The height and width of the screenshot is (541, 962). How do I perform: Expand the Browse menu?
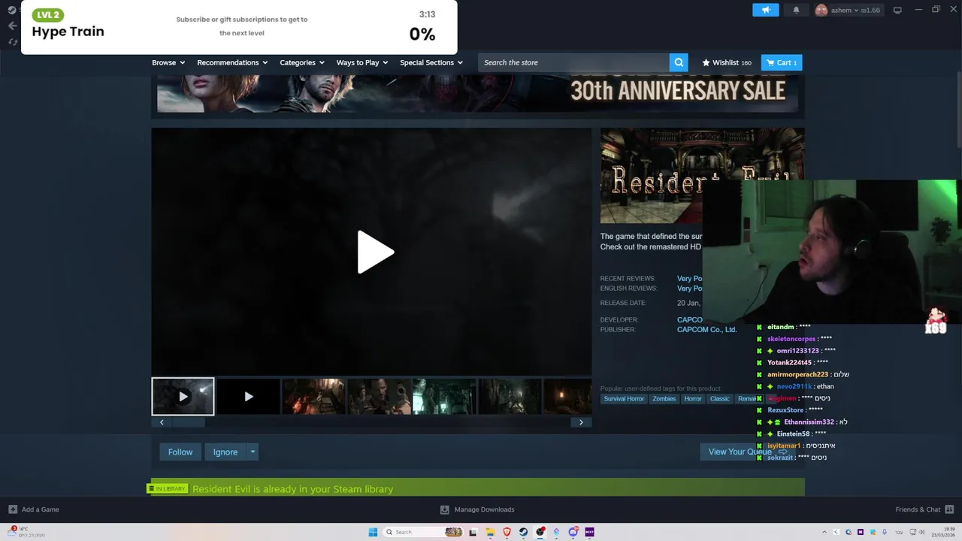(x=168, y=62)
